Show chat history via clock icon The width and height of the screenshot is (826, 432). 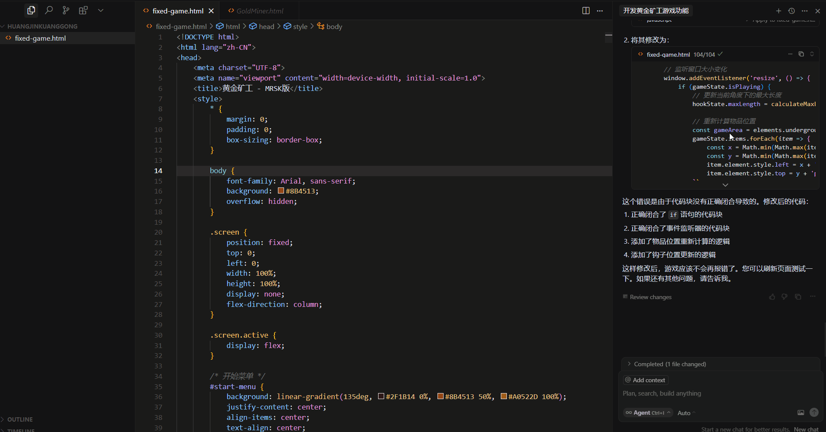791,11
